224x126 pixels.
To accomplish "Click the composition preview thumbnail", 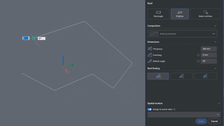I will [154, 34].
